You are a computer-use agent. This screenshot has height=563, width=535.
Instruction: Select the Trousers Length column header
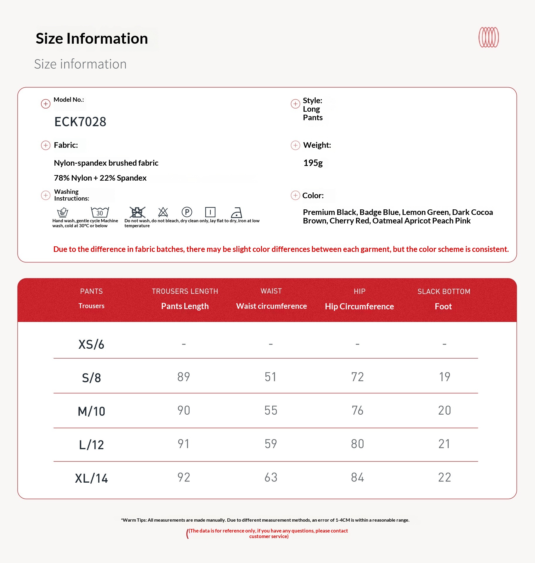185,291
